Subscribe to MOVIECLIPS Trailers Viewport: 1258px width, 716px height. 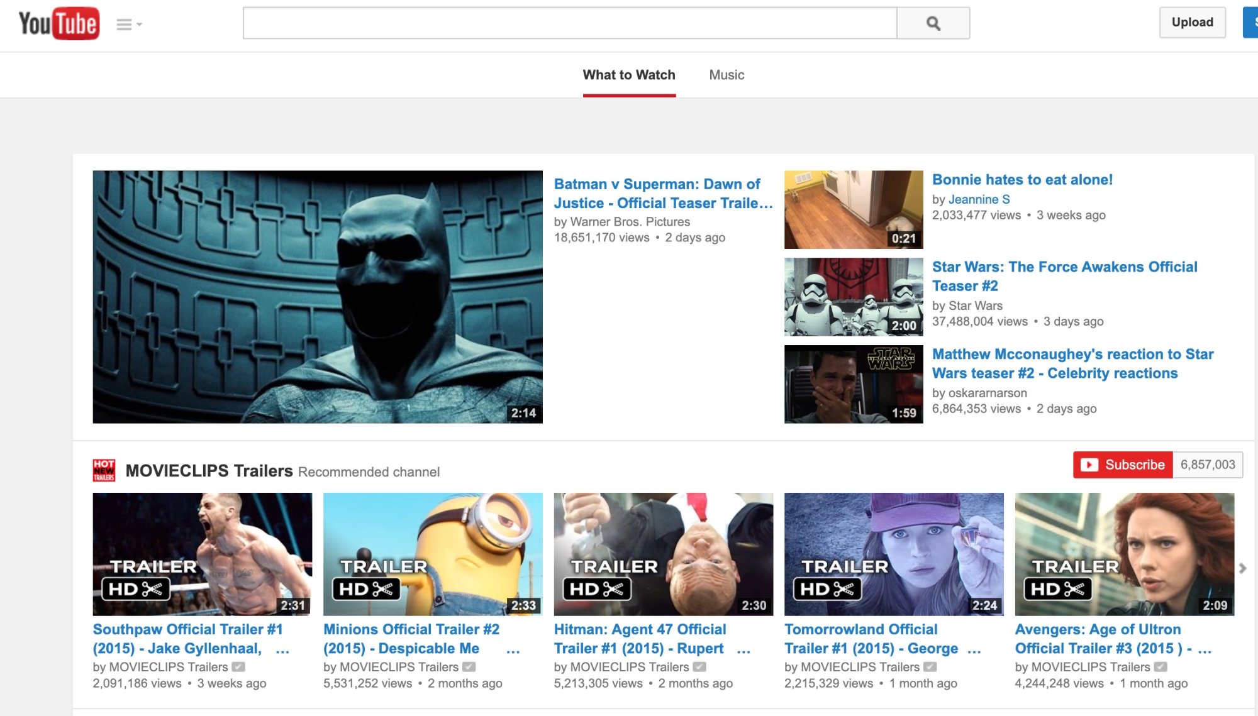(x=1123, y=465)
